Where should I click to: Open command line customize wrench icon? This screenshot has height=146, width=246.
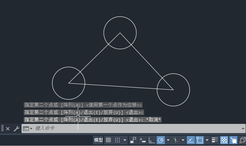(x=16, y=129)
